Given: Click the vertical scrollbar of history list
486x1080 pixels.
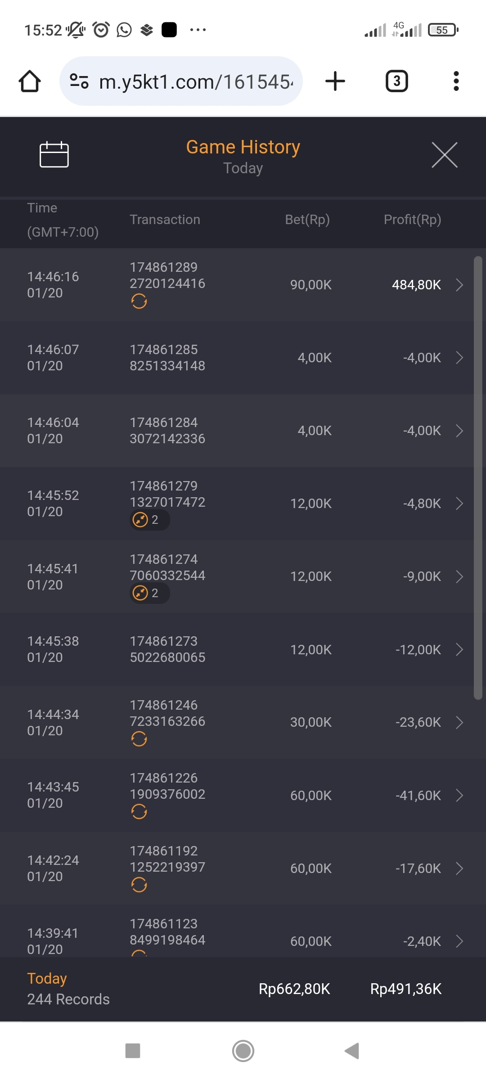Looking at the screenshot, I should tap(478, 477).
